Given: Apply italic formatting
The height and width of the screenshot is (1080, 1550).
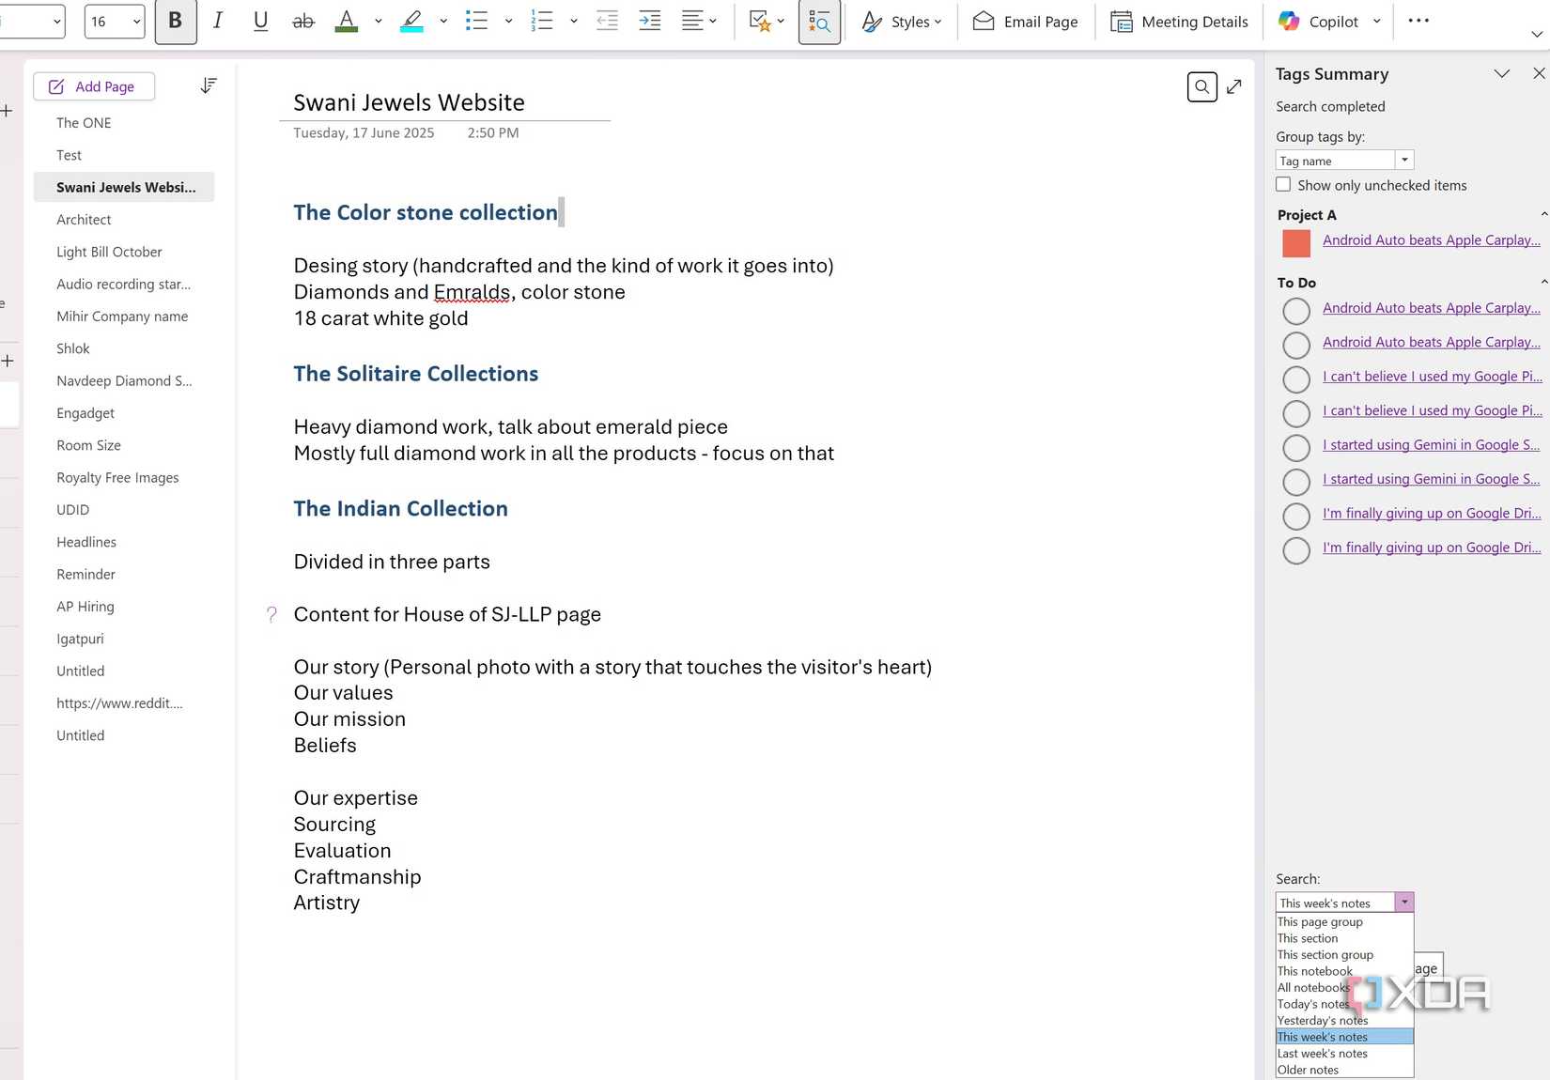Looking at the screenshot, I should coord(217,21).
